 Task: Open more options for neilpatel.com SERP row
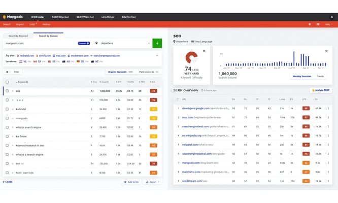tap(328, 145)
